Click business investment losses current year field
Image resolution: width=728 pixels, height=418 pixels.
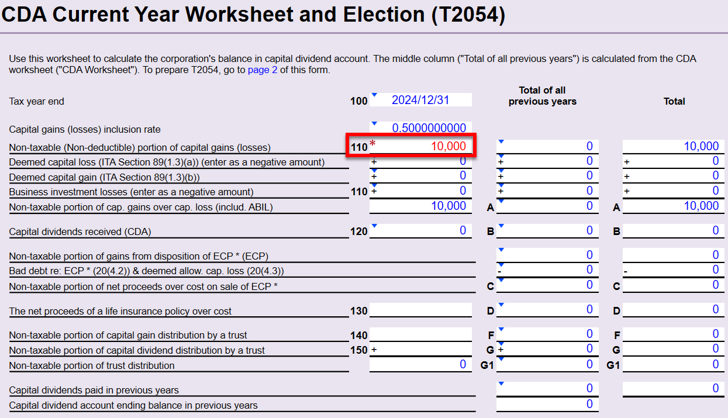pyautogui.click(x=420, y=191)
